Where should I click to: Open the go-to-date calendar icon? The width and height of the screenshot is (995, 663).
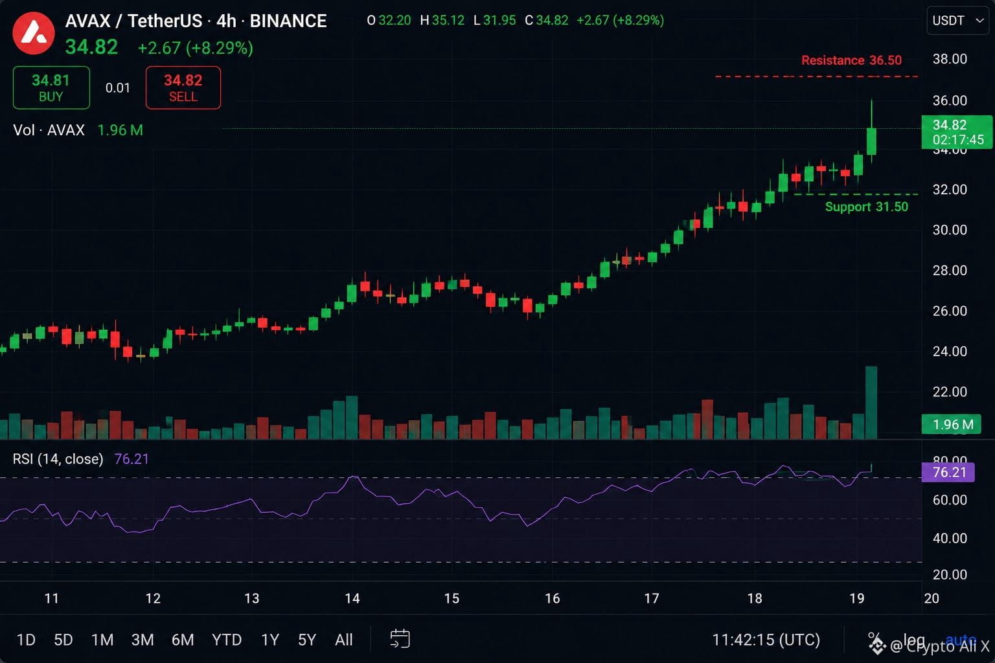pos(400,640)
